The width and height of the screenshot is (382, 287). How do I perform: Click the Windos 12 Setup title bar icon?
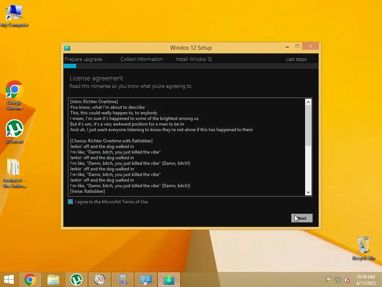(67, 48)
